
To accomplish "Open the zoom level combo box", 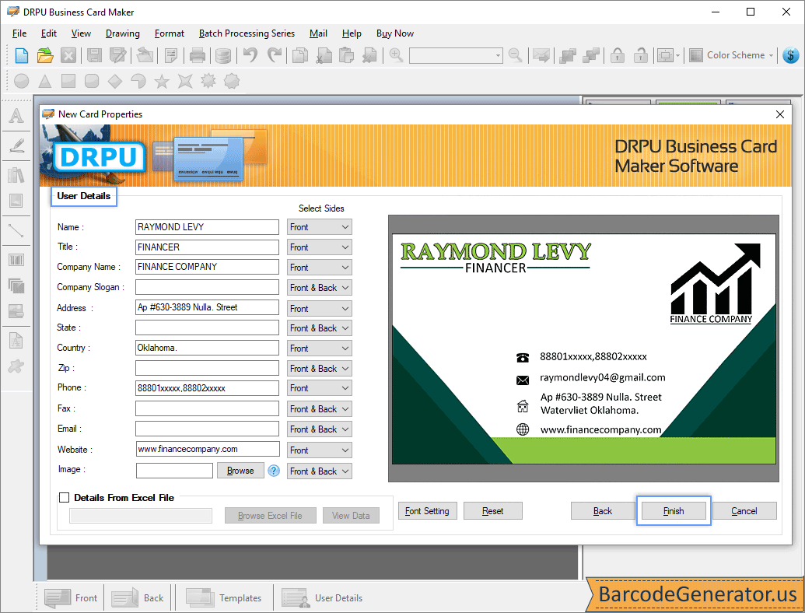I will click(x=455, y=55).
